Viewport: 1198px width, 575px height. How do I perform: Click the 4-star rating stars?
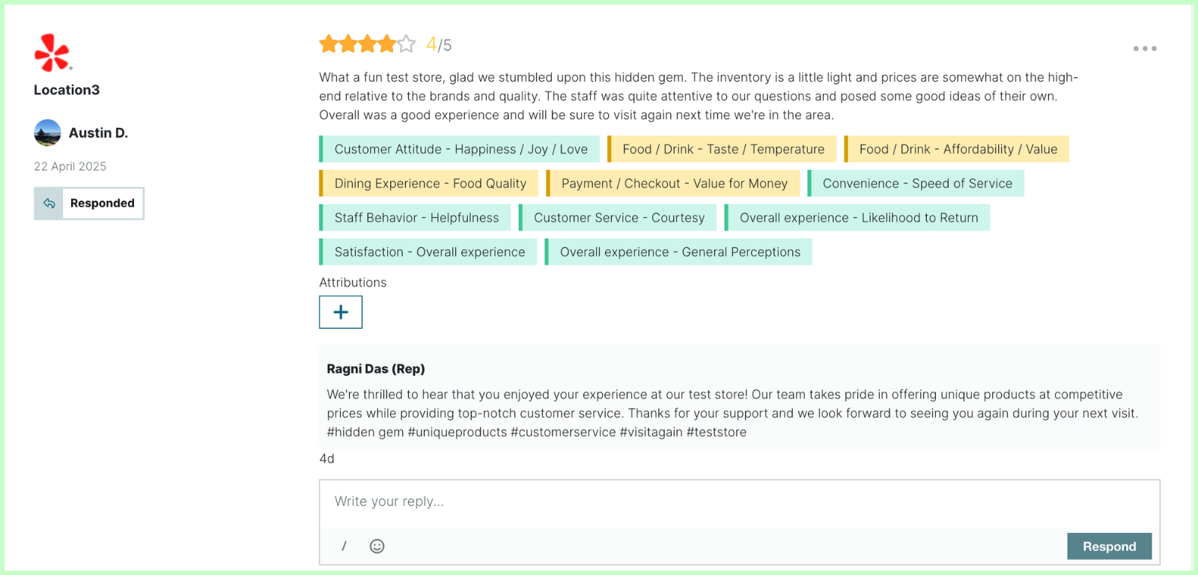[x=367, y=44]
